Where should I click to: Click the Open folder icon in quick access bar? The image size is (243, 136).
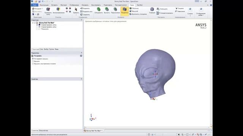point(36,2)
